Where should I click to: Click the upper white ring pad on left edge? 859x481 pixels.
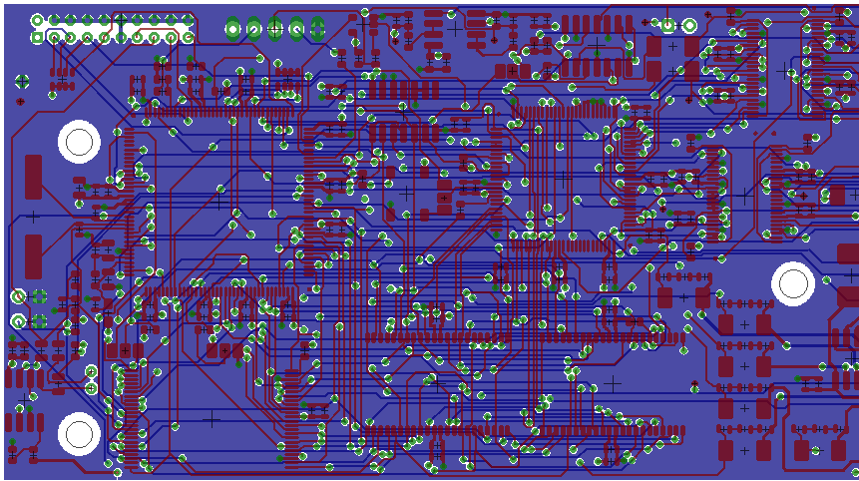click(18, 296)
